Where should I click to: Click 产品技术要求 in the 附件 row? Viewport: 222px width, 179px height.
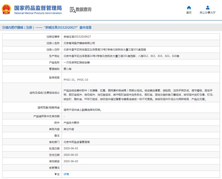click(x=71, y=123)
